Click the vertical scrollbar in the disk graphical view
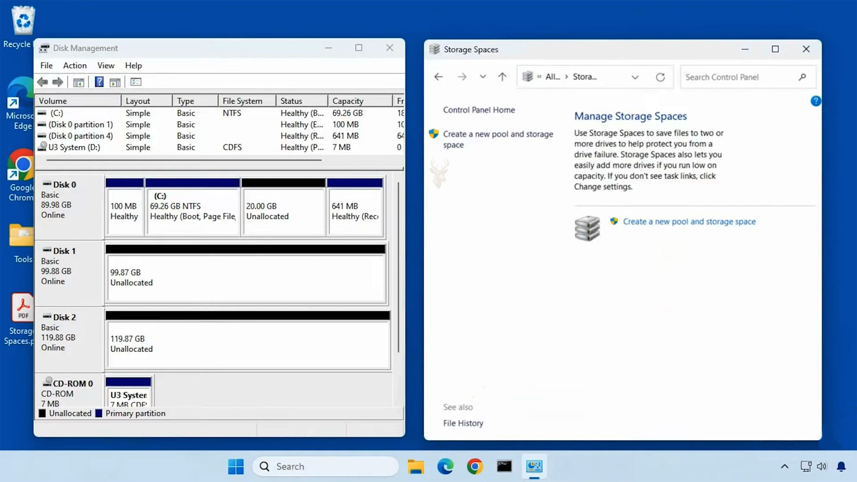This screenshot has width=857, height=482. point(399,268)
